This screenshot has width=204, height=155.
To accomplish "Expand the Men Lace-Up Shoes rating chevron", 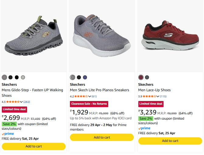I will (x=158, y=96).
